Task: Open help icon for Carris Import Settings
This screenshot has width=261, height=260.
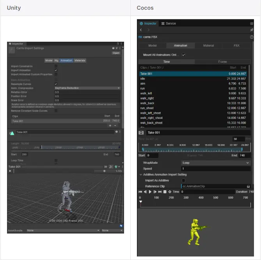Action: pyautogui.click(x=113, y=48)
